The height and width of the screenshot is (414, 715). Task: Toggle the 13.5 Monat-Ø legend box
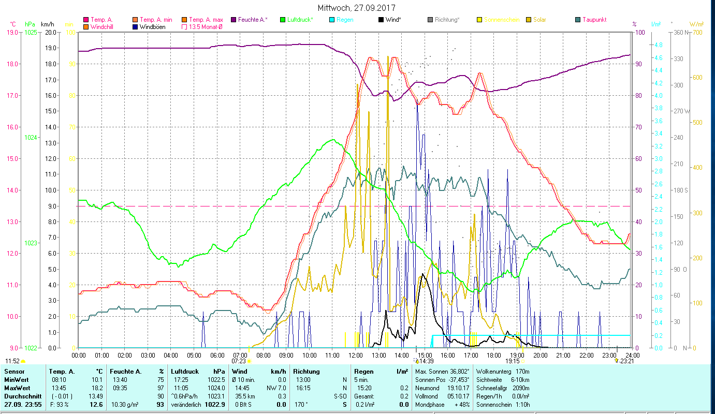[184, 27]
